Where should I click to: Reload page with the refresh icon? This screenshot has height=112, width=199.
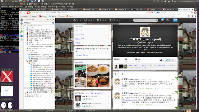coord(155,12)
